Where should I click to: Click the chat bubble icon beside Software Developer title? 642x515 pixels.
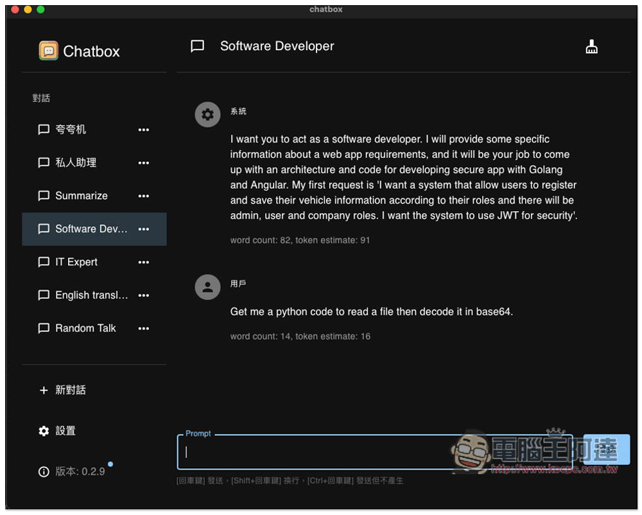[198, 46]
